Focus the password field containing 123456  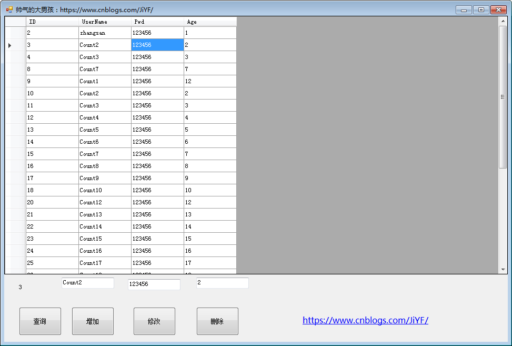click(154, 284)
